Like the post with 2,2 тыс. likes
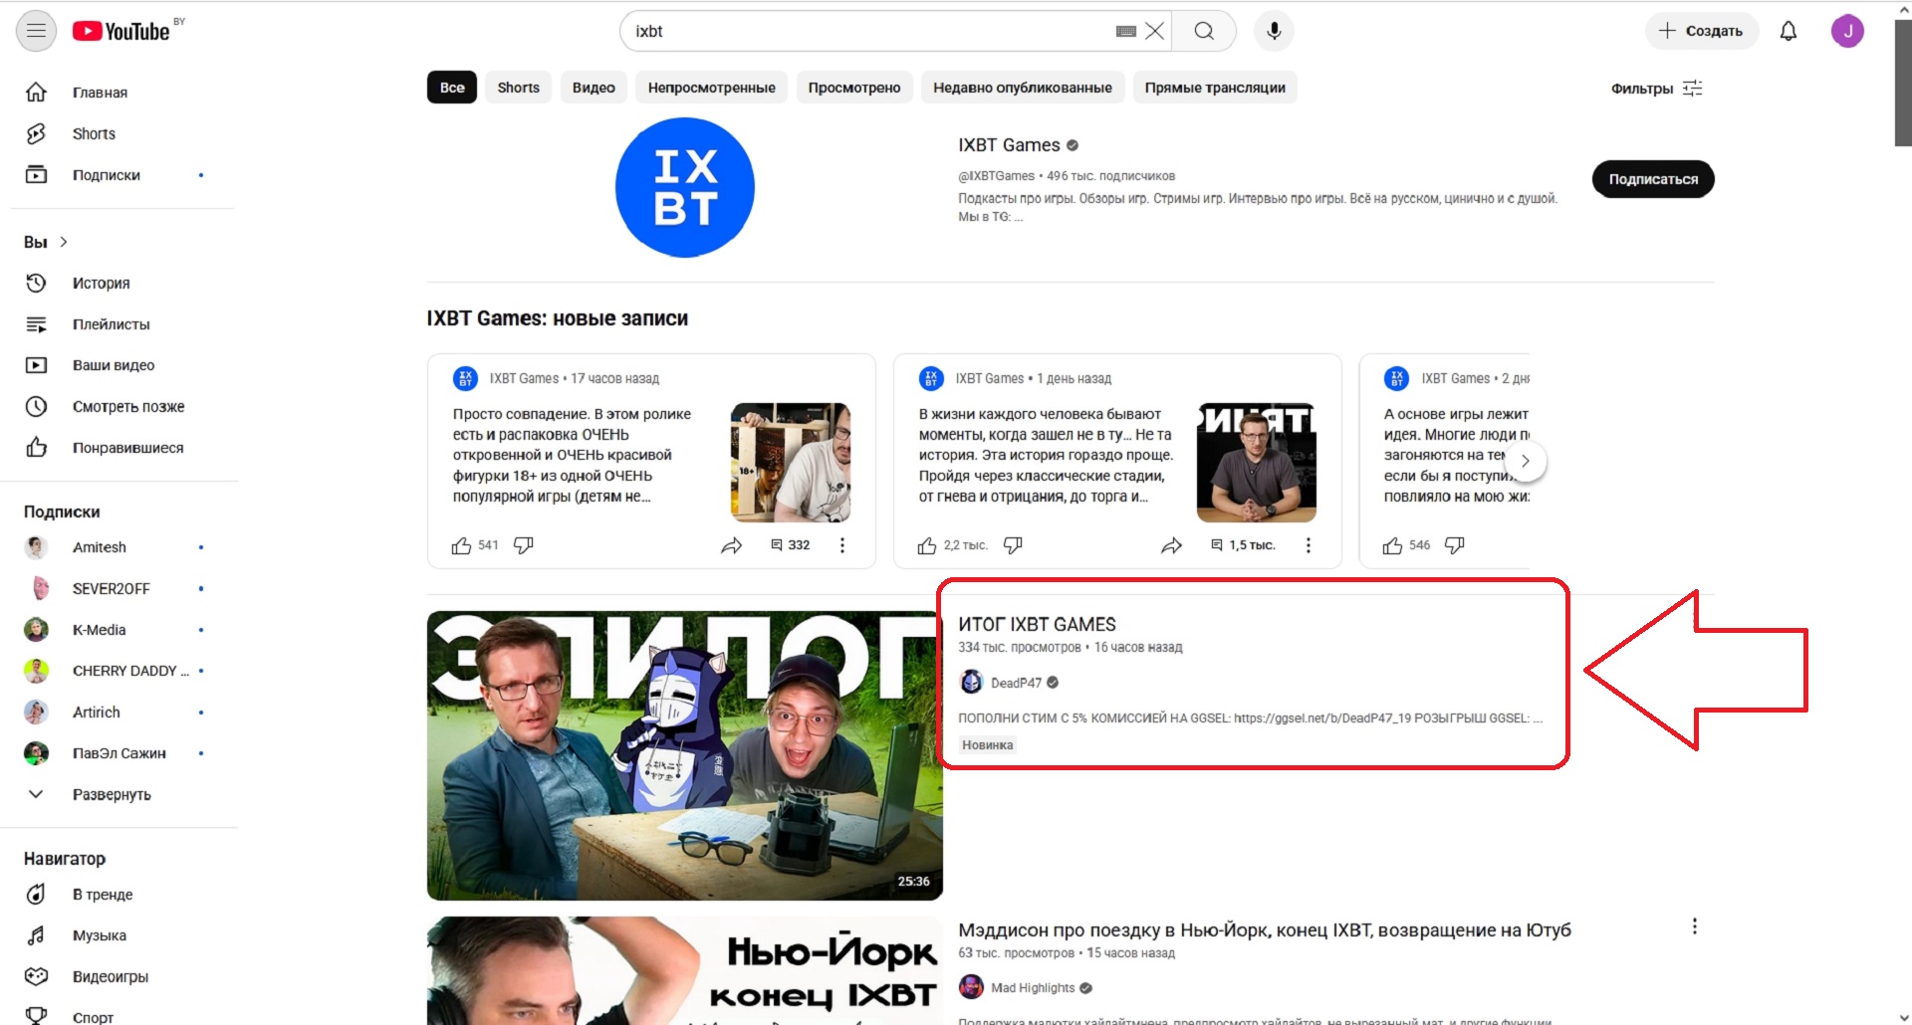The width and height of the screenshot is (1912, 1025). pyautogui.click(x=927, y=545)
